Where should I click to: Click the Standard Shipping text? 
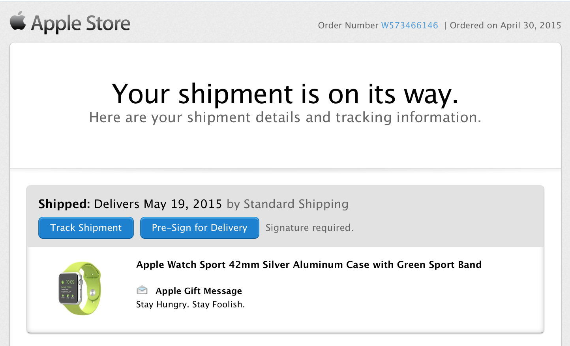(296, 204)
